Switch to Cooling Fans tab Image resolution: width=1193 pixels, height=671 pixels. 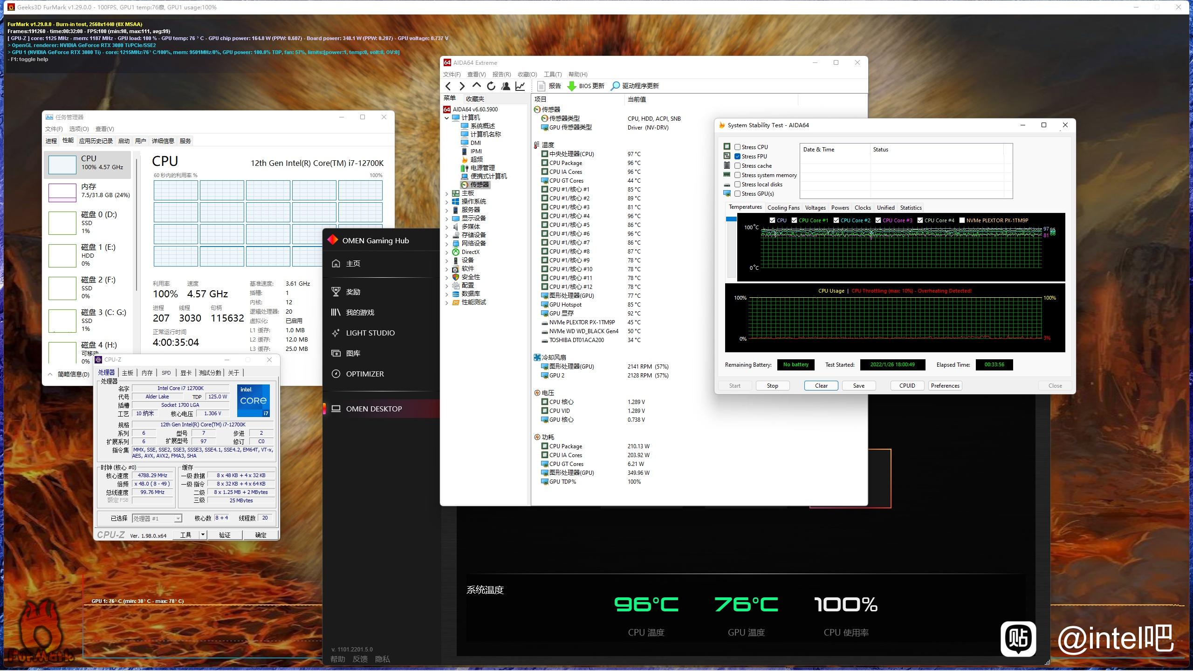point(783,208)
